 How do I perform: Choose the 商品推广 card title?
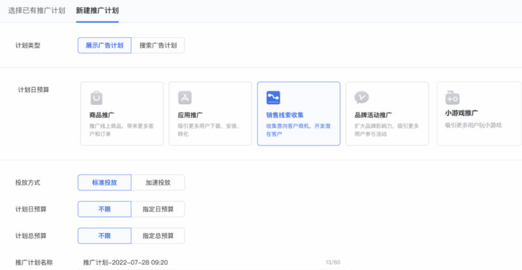click(x=102, y=115)
